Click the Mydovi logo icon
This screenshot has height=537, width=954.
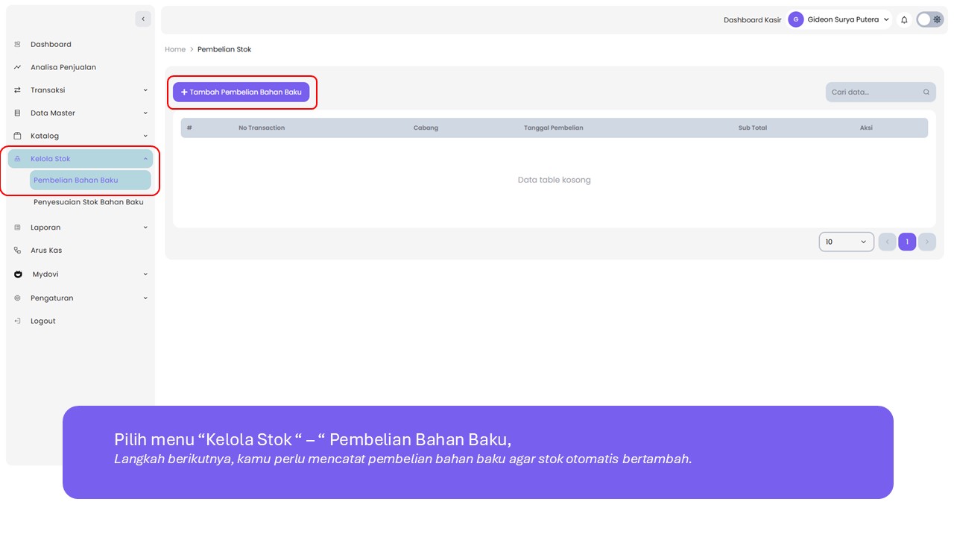(x=18, y=274)
